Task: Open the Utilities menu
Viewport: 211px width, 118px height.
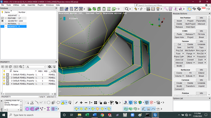Action: pyautogui.click(x=16, y=5)
